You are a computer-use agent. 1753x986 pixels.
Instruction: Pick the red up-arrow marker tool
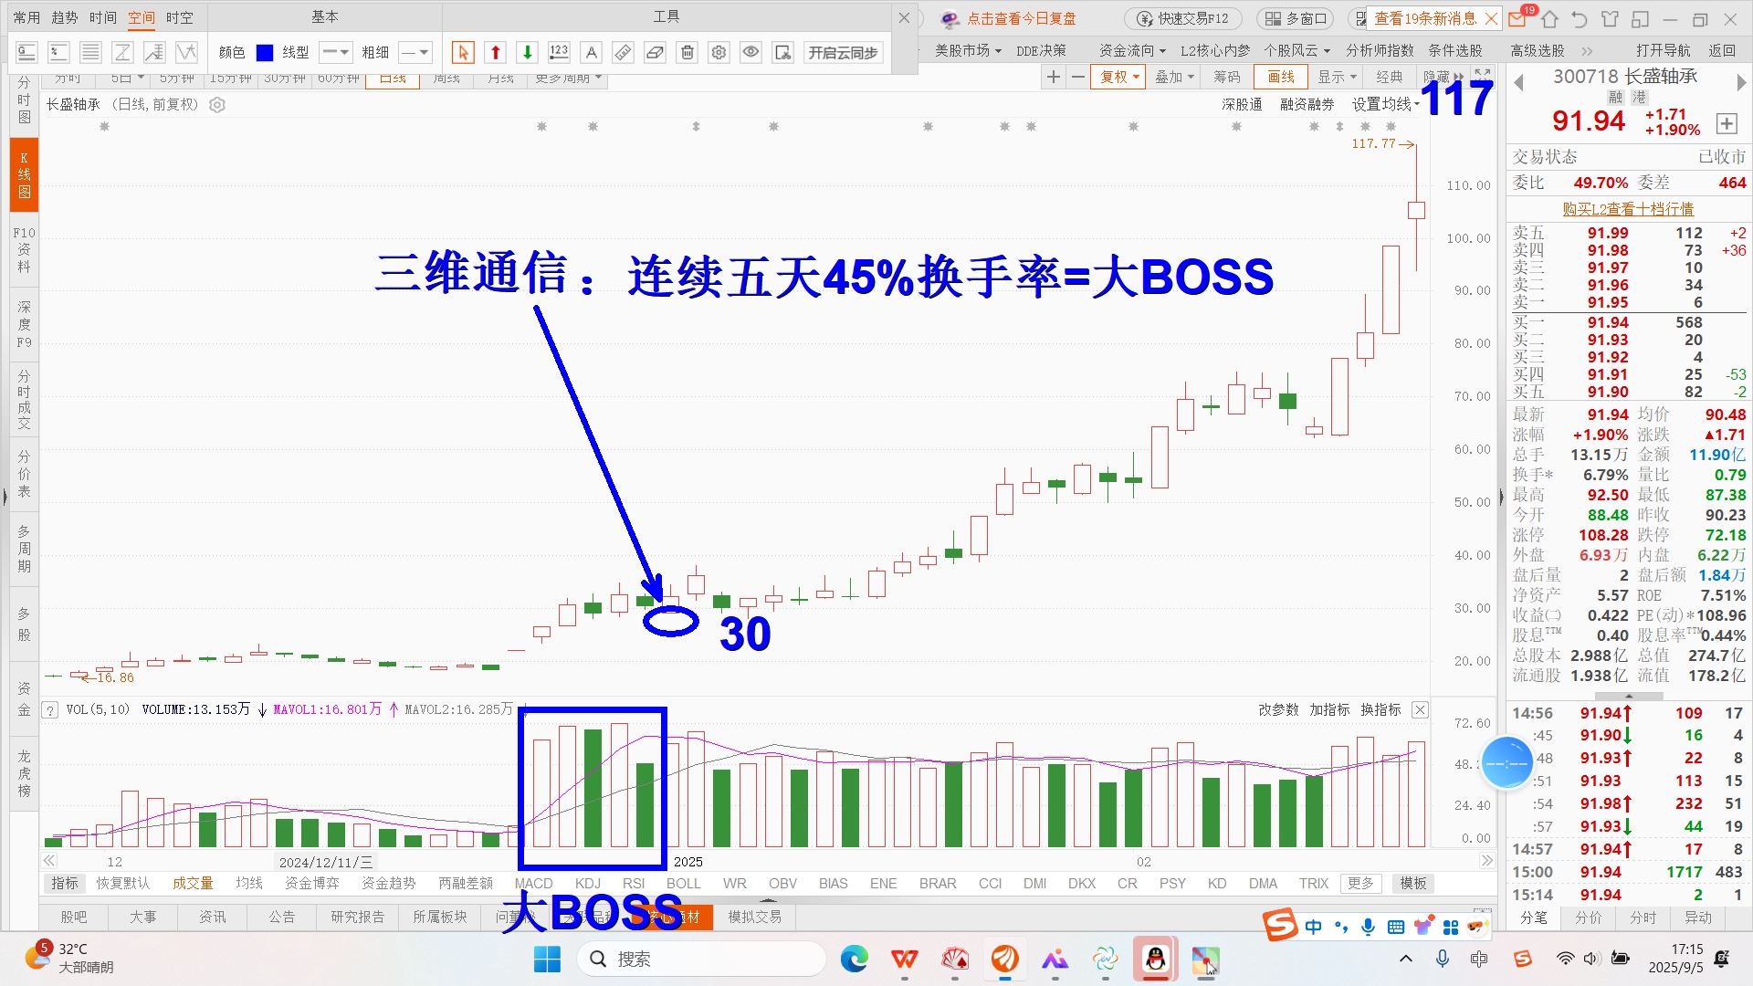tap(495, 52)
